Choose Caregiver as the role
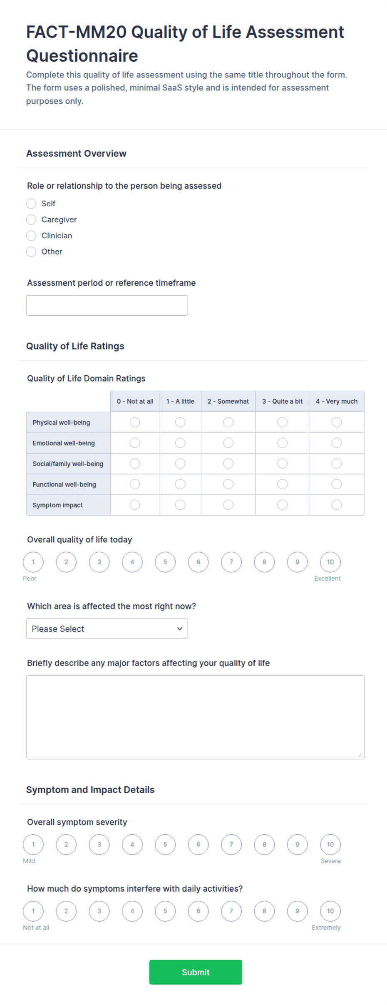This screenshot has height=1005, width=387. [x=31, y=219]
